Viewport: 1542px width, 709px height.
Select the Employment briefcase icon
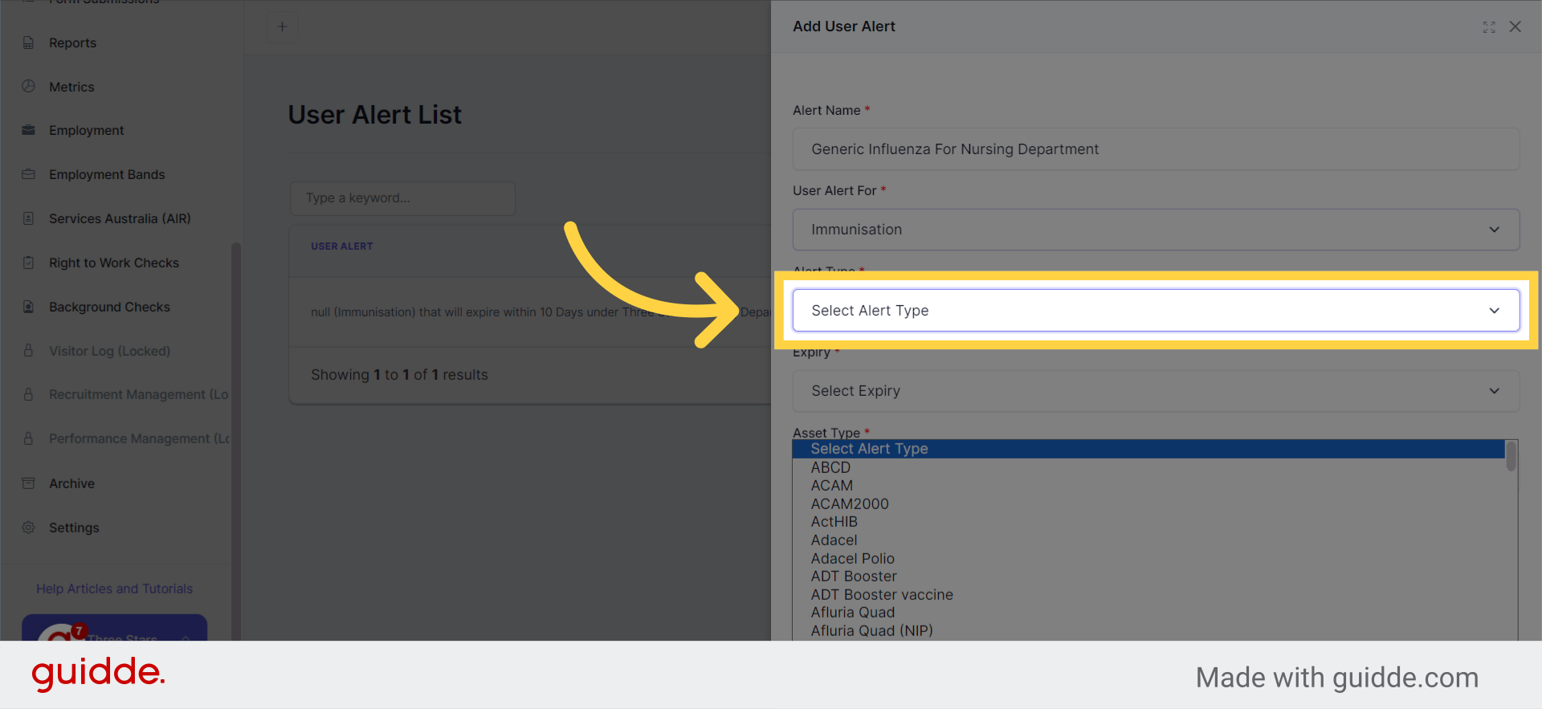(29, 130)
